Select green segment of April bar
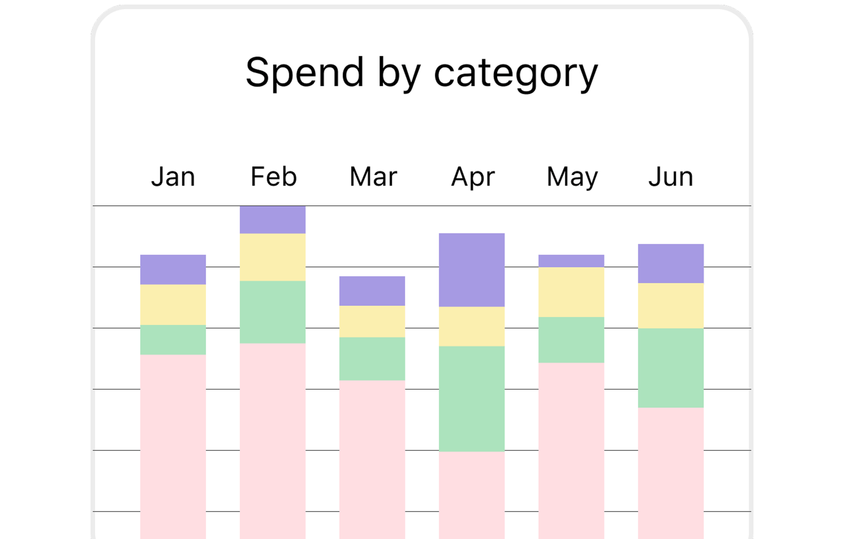This screenshot has width=844, height=539. pyautogui.click(x=472, y=399)
